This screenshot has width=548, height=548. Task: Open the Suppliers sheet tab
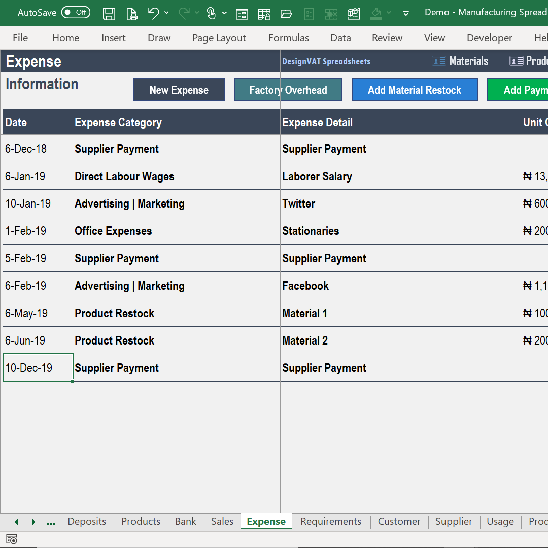453,521
